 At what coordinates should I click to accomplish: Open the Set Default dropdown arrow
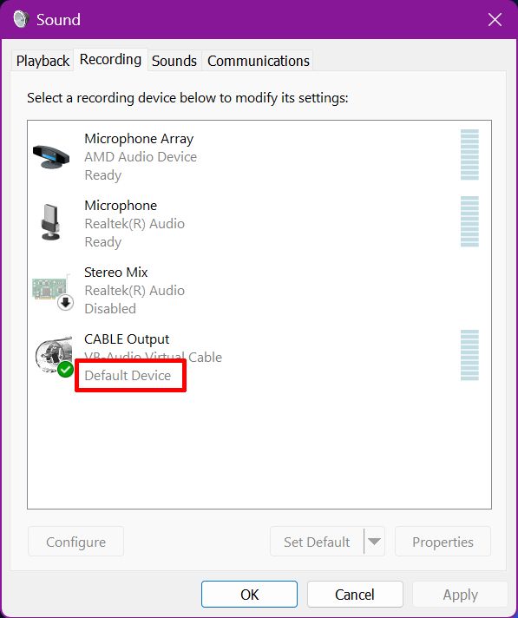tap(374, 542)
